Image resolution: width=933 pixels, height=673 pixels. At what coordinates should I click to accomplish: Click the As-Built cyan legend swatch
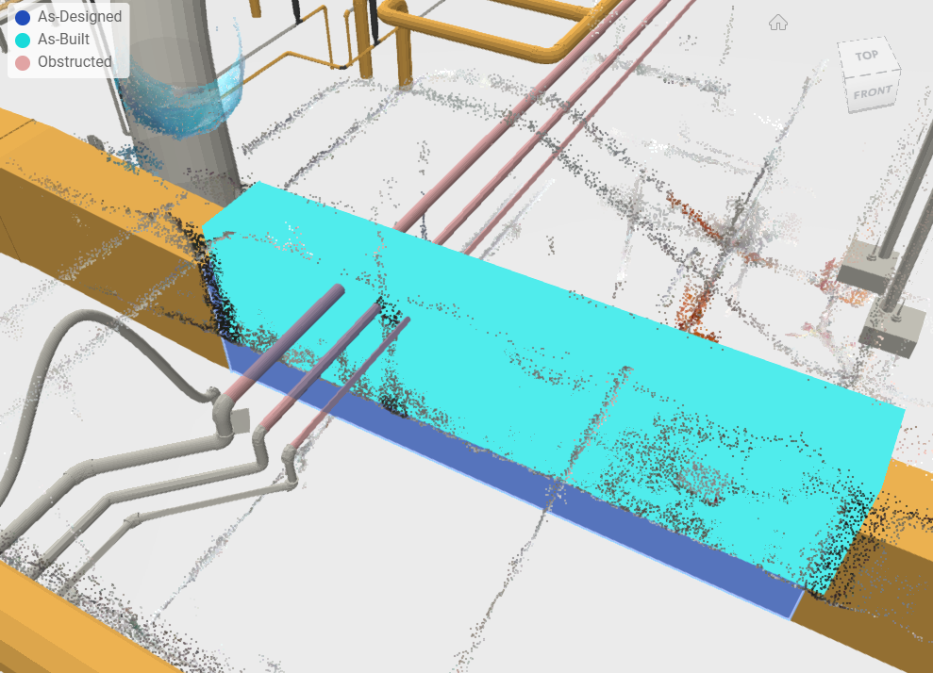23,40
